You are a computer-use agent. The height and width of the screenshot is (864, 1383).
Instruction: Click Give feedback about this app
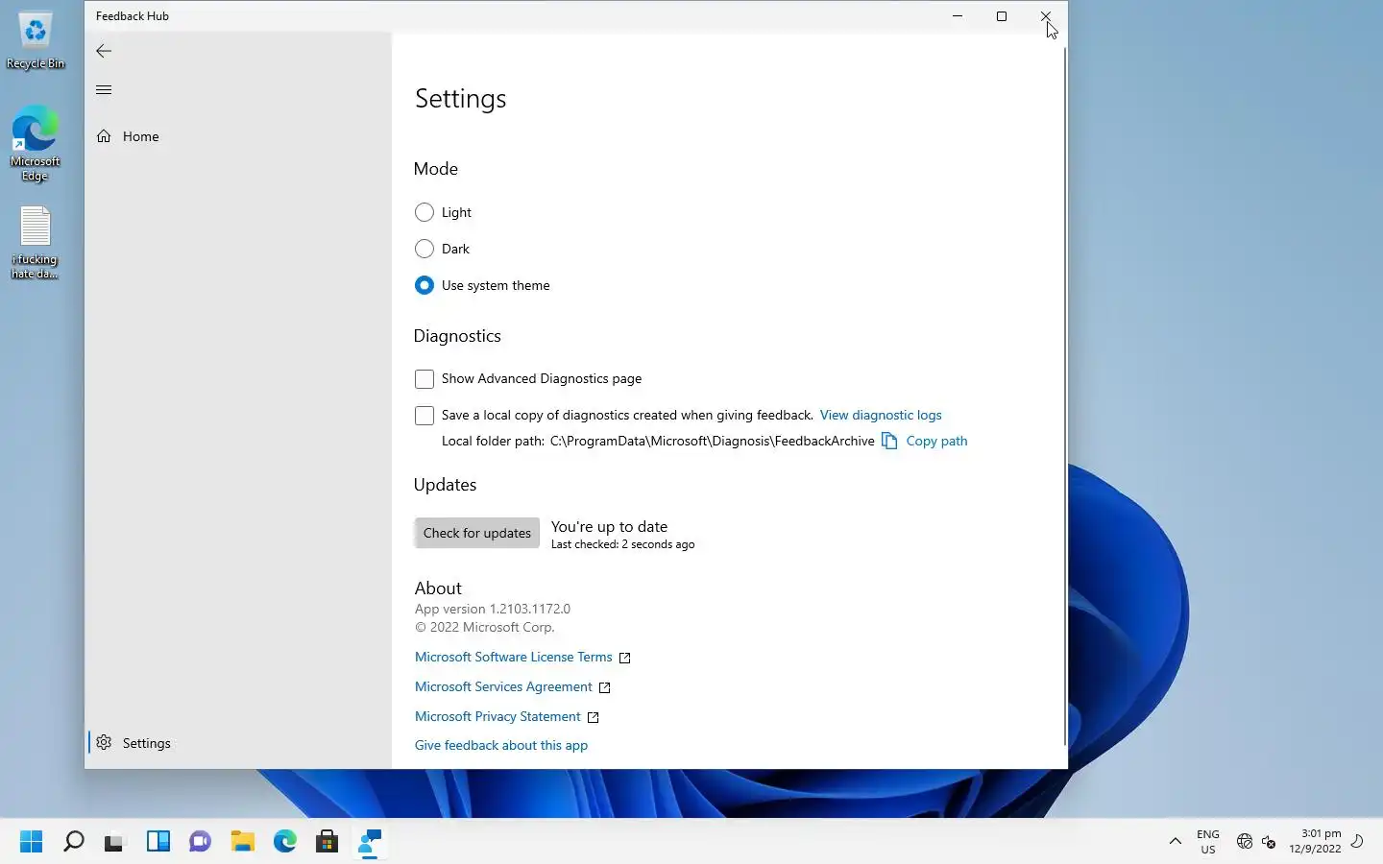point(501,745)
